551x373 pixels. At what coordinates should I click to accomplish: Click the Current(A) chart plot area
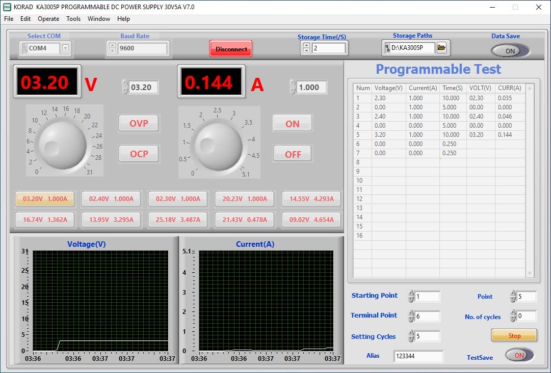[x=267, y=301]
